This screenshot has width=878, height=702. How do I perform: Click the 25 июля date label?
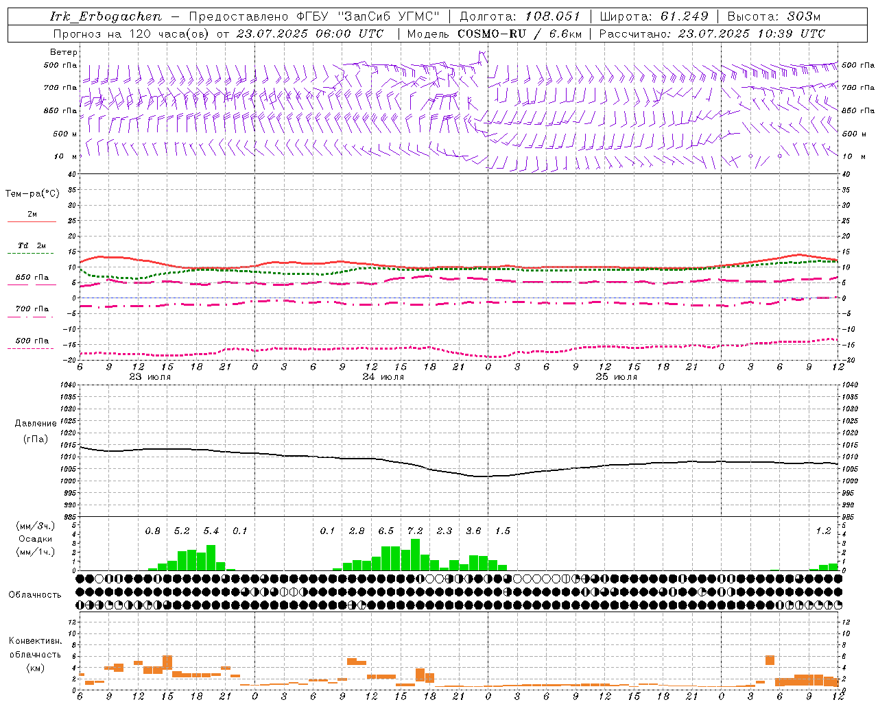[617, 377]
